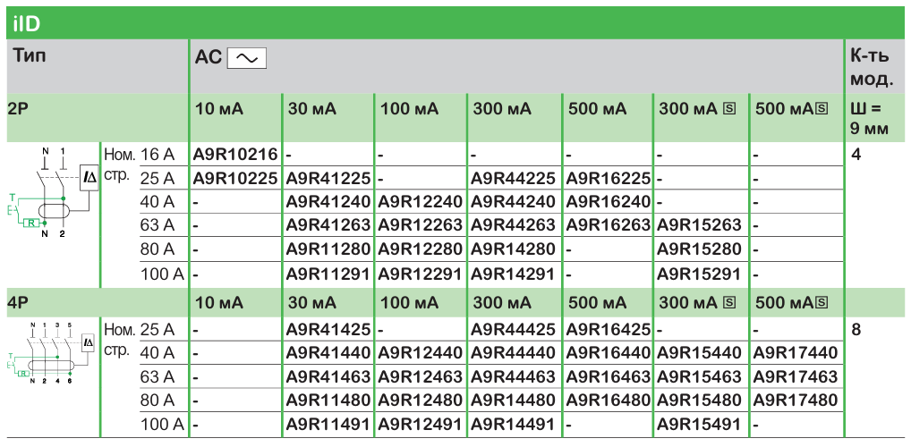Select the 4P wiring diagram's oval toroid symbol
This screenshot has height=447, width=911.
pyautogui.click(x=54, y=365)
